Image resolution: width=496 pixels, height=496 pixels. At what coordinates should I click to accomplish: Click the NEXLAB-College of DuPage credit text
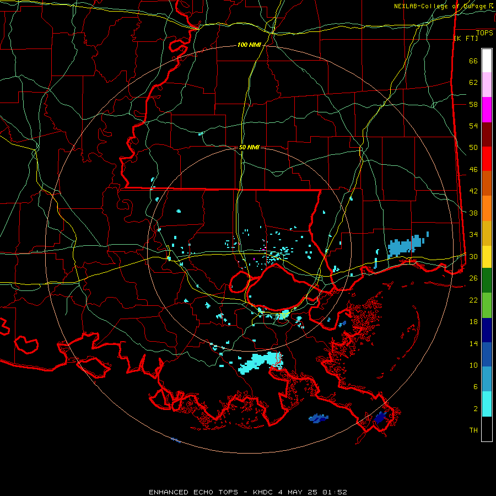[x=441, y=6]
